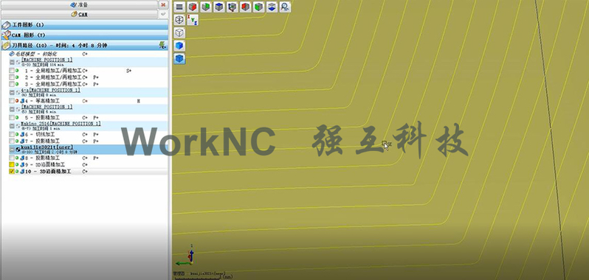
Task: Check the box for toolpath 2 全局粗加工
Action: (12, 77)
